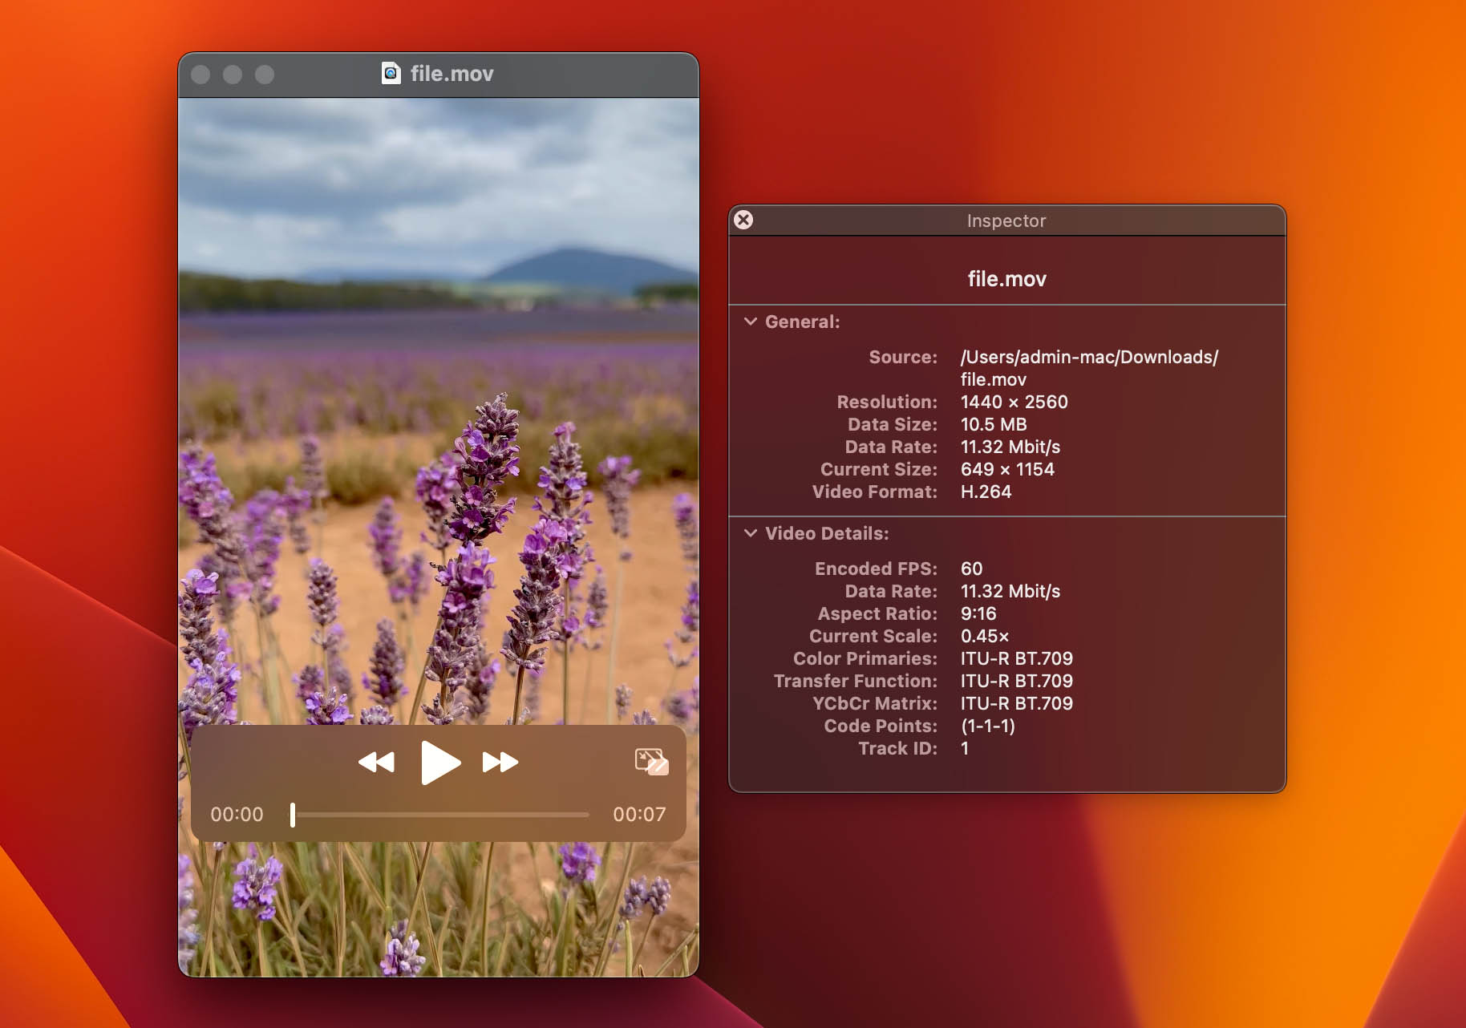Click the Encoded FPS label
The height and width of the screenshot is (1028, 1466).
[876, 569]
